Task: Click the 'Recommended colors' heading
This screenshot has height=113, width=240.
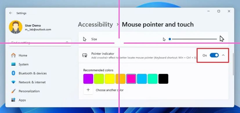Action: (98, 70)
